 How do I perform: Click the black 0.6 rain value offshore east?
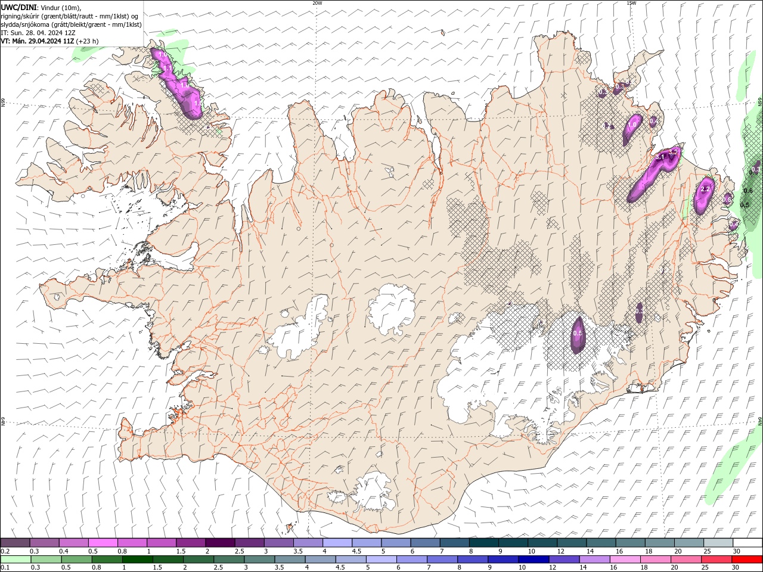tap(749, 191)
